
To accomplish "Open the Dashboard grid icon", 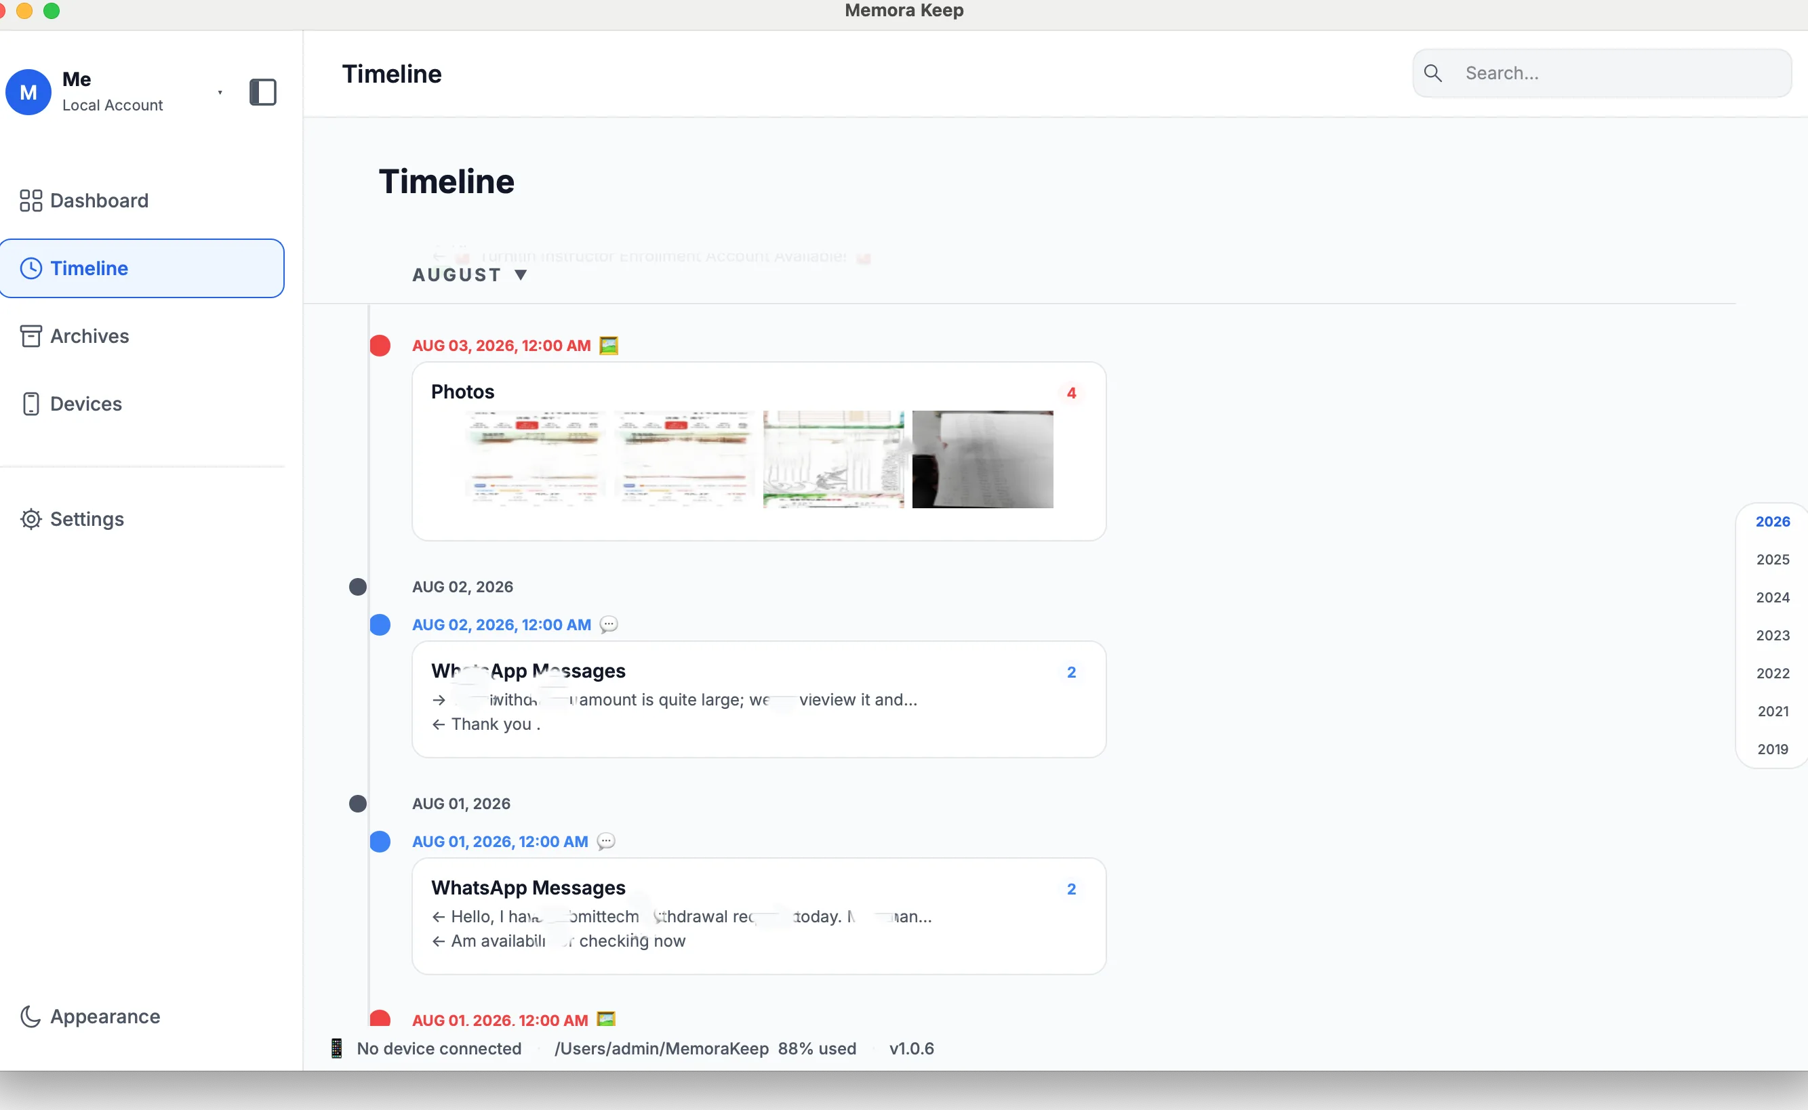I will 31,201.
